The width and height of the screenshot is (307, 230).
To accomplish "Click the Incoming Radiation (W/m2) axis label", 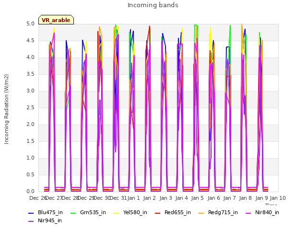I will (6, 109).
